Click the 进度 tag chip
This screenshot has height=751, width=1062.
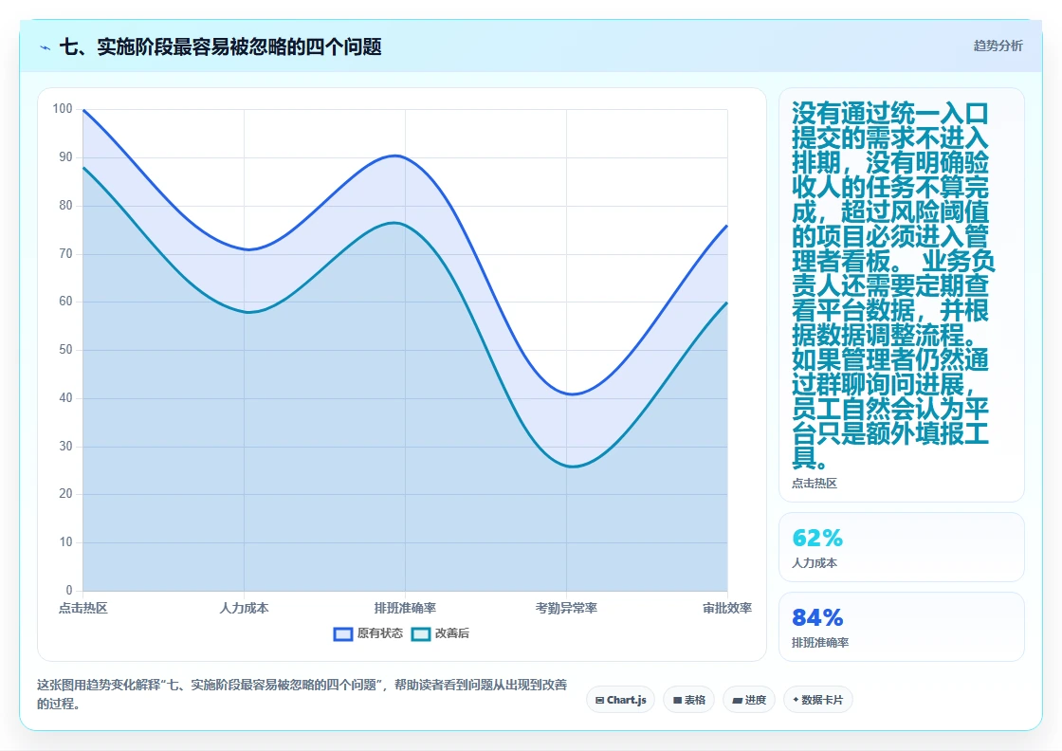coord(749,700)
